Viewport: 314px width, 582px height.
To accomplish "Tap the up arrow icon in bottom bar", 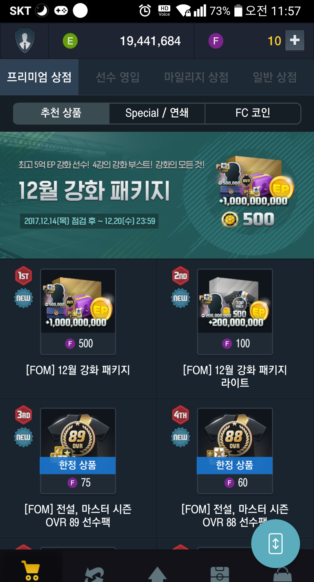I will coord(157,574).
